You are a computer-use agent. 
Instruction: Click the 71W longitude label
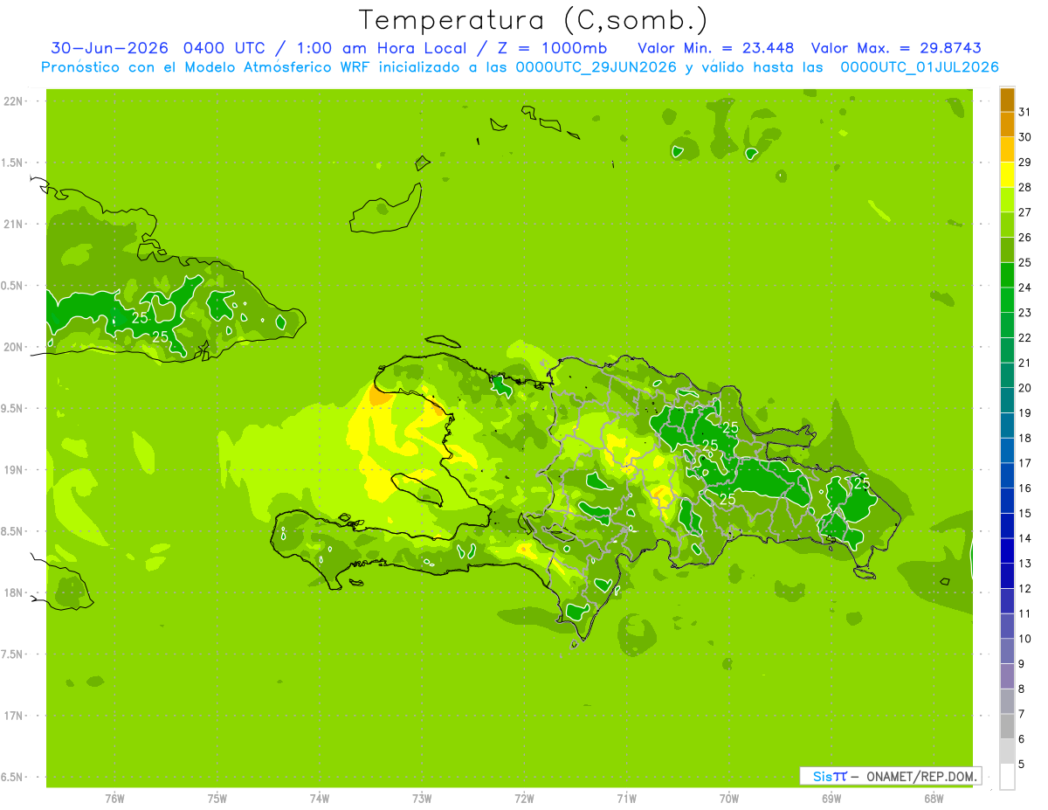tap(626, 799)
